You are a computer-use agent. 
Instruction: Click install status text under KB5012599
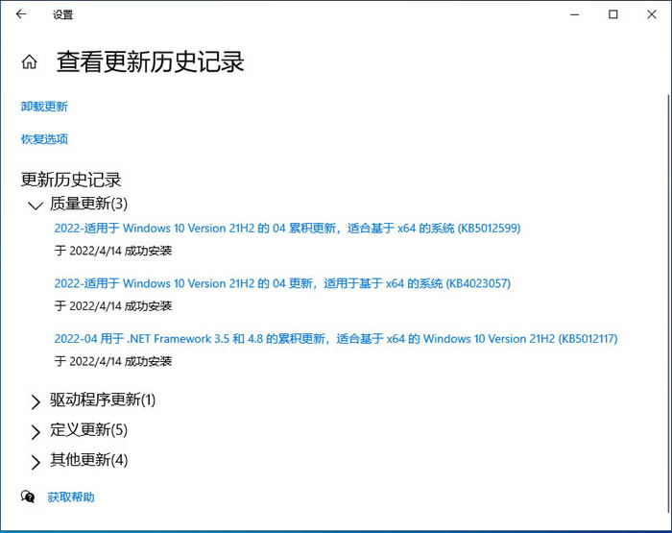coord(113,251)
